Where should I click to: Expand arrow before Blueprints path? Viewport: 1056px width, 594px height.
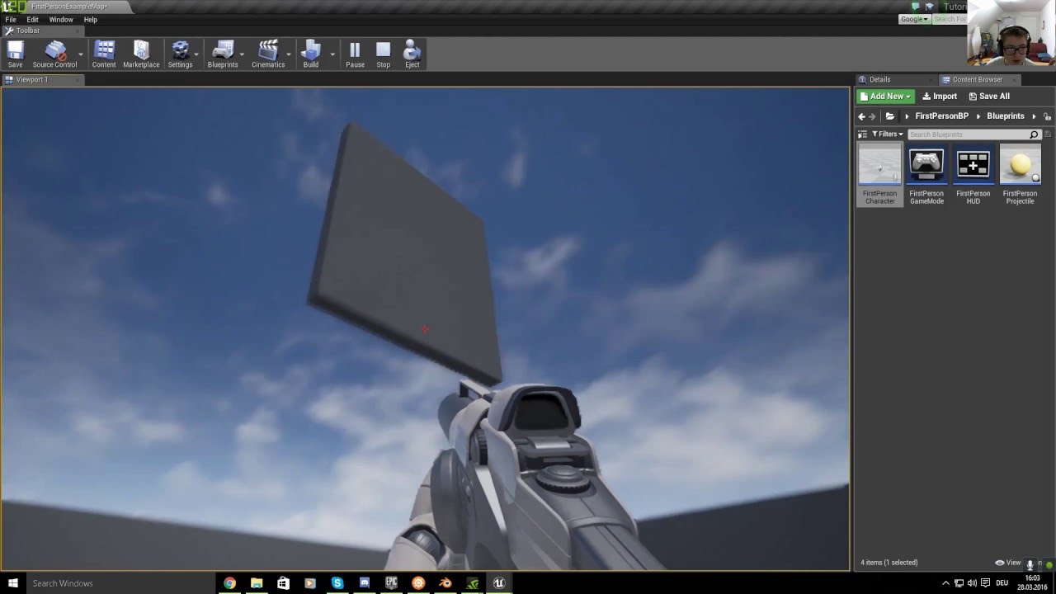pyautogui.click(x=978, y=116)
